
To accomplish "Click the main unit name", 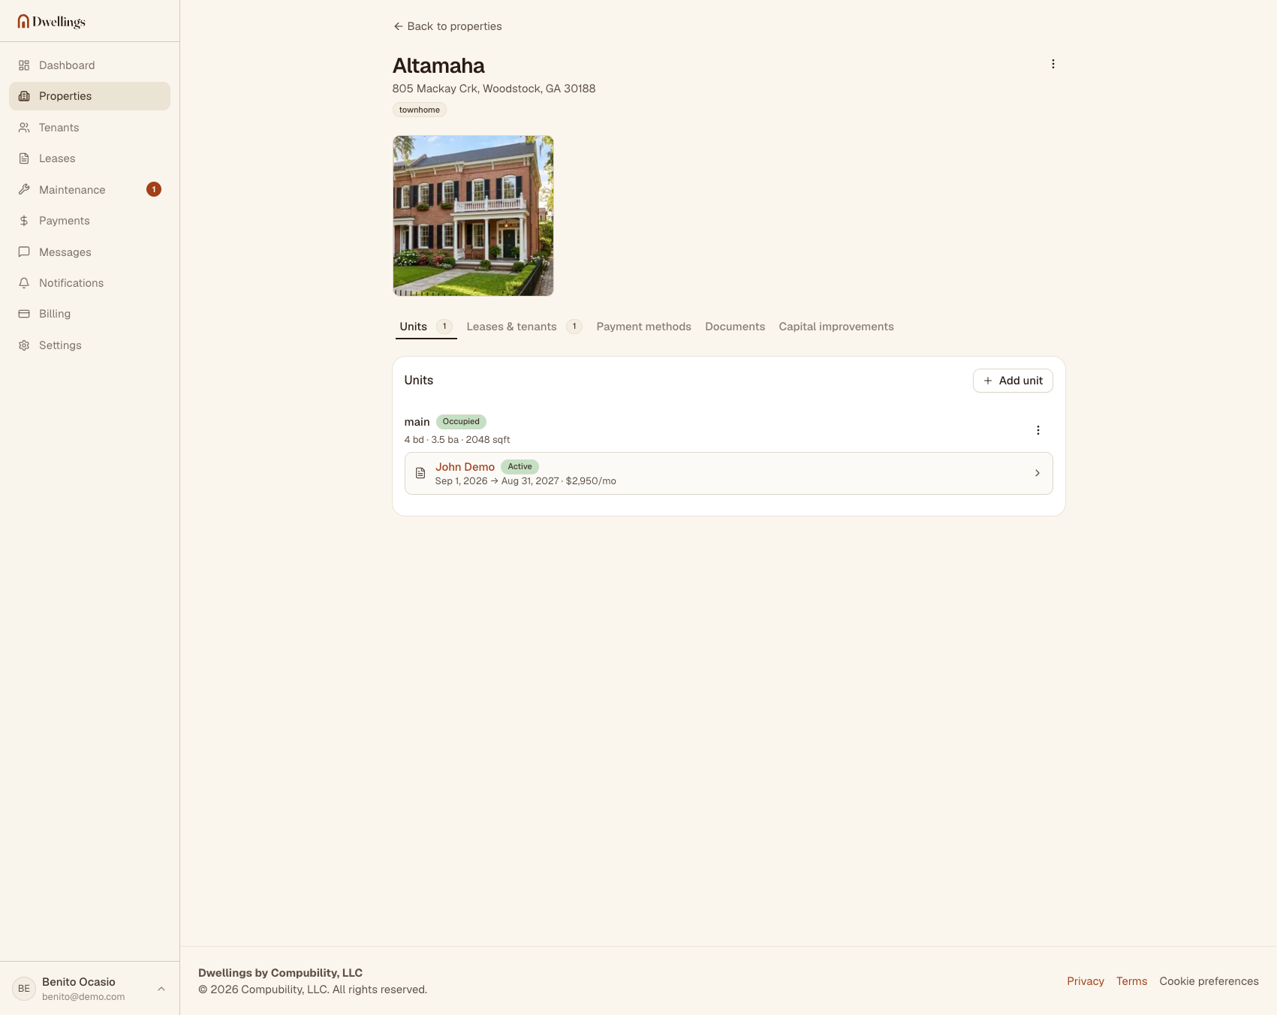I will 417,422.
